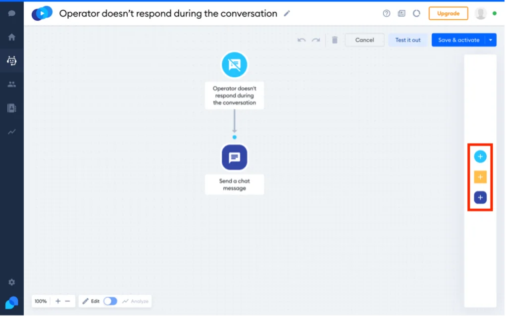The height and width of the screenshot is (318, 507).
Task: Click the 100% zoom level value
Action: click(x=41, y=302)
